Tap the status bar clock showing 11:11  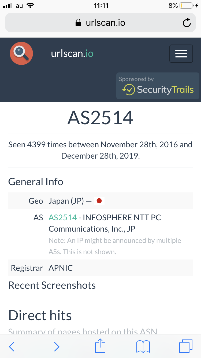[101, 6]
